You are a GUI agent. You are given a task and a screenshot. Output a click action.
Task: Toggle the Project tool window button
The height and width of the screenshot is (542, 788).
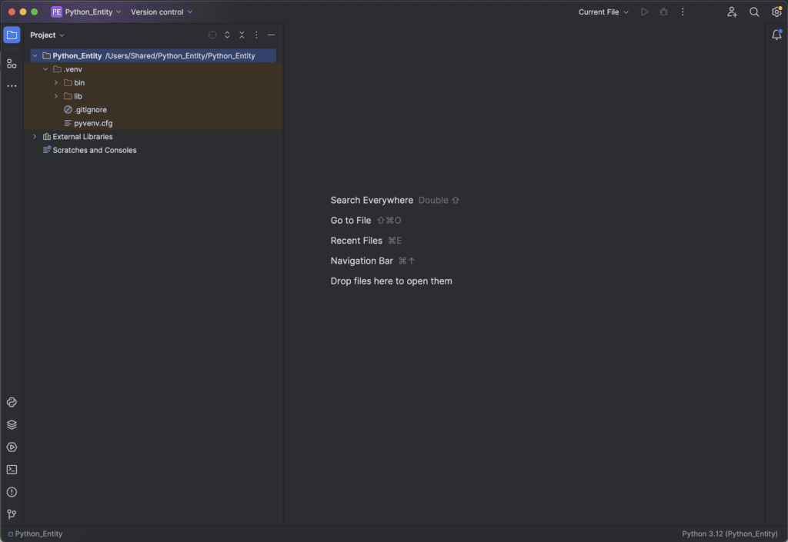pyautogui.click(x=12, y=35)
